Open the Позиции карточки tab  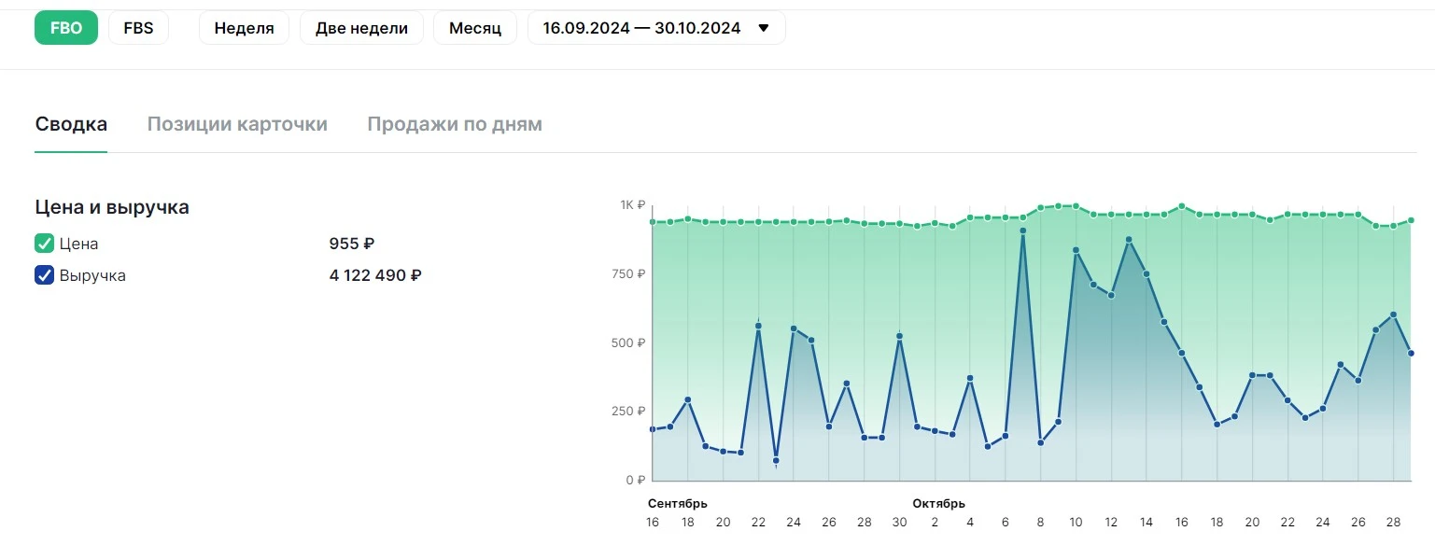[x=237, y=124]
